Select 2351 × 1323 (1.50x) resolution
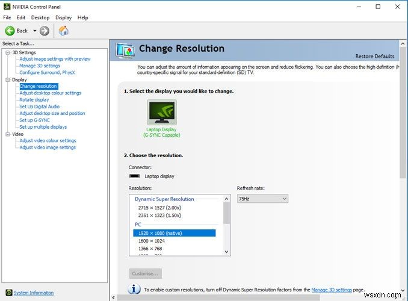This screenshot has height=301, width=408. [159, 216]
